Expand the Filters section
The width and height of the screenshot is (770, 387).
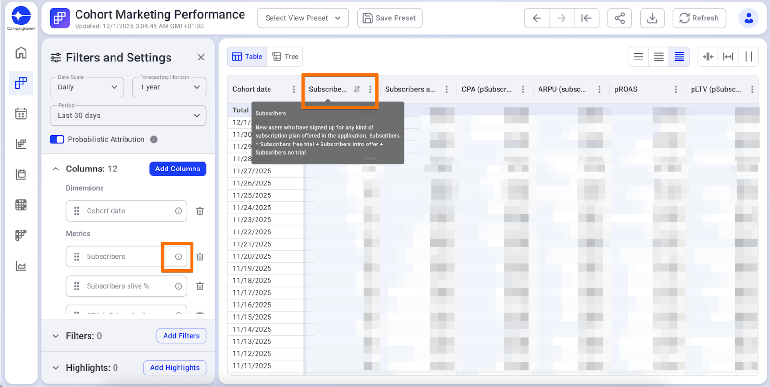(56, 336)
